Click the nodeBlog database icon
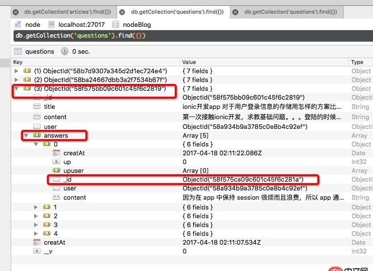 pos(116,24)
